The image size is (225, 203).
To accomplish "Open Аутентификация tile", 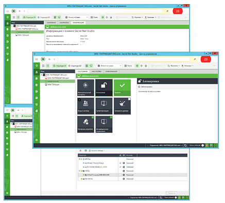I will (104, 106).
